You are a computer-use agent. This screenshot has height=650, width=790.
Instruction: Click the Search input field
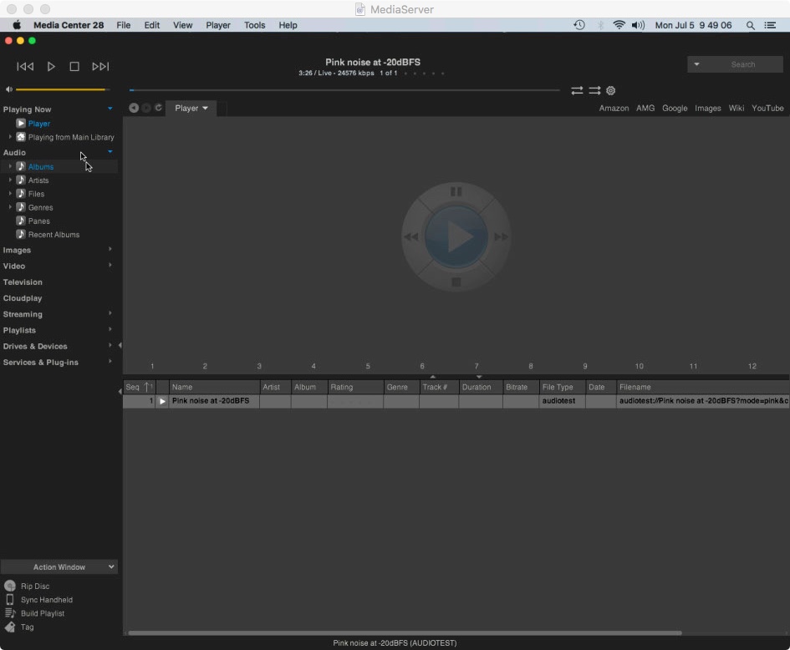(x=743, y=64)
